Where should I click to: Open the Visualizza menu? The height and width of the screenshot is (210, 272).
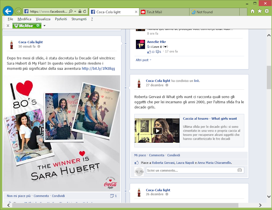[x=43, y=19]
